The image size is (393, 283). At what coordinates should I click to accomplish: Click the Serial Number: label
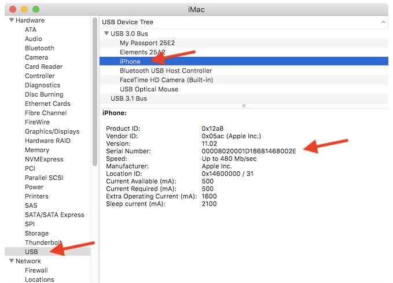click(128, 151)
